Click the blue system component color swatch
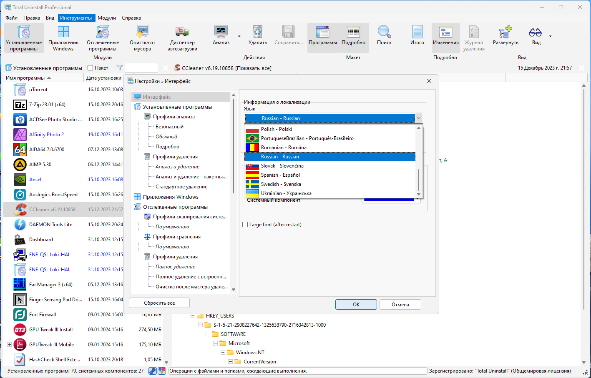This screenshot has width=591, height=378. click(x=389, y=200)
